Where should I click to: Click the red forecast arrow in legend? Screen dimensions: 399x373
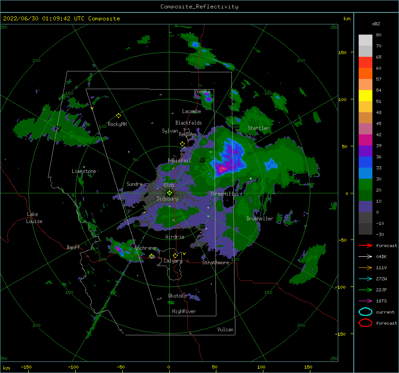365,245
